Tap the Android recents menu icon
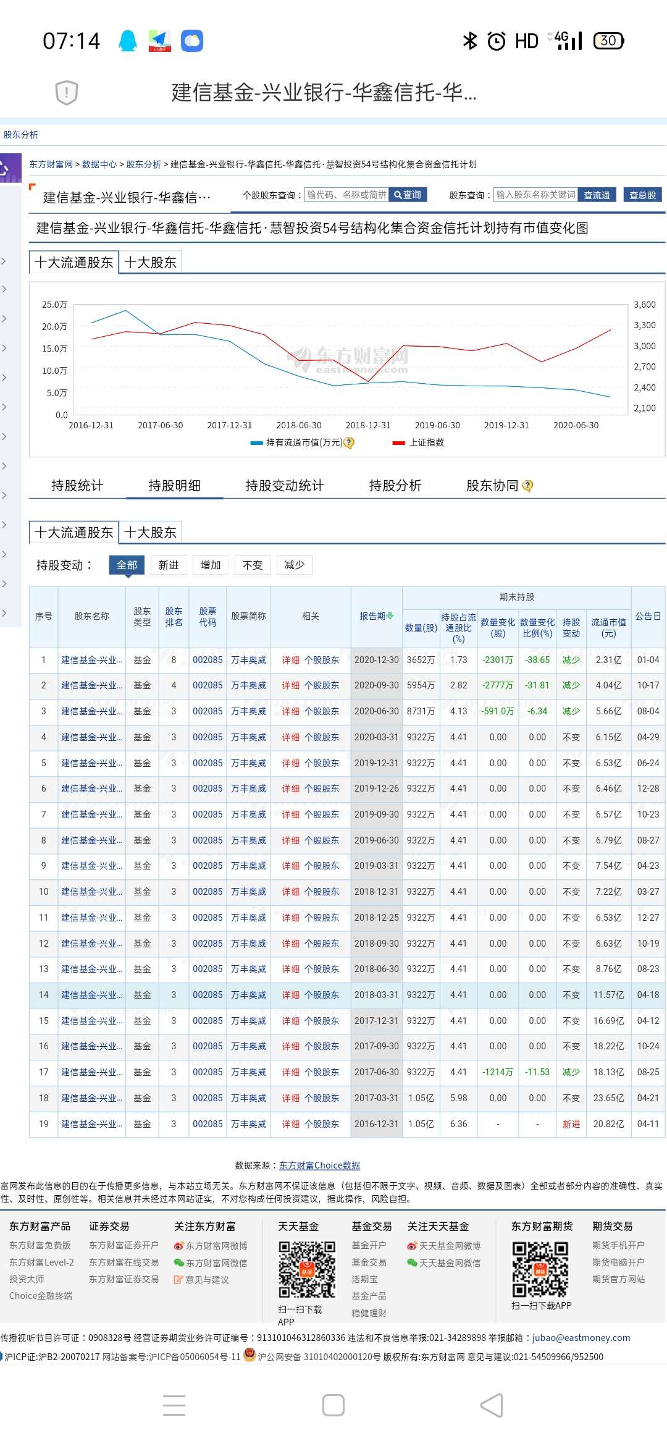The height and width of the screenshot is (1446, 667). [x=174, y=1405]
